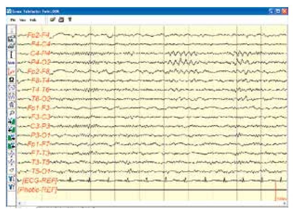Click the black square icon below red waveform
The image size is (297, 218).
pyautogui.click(x=11, y=80)
